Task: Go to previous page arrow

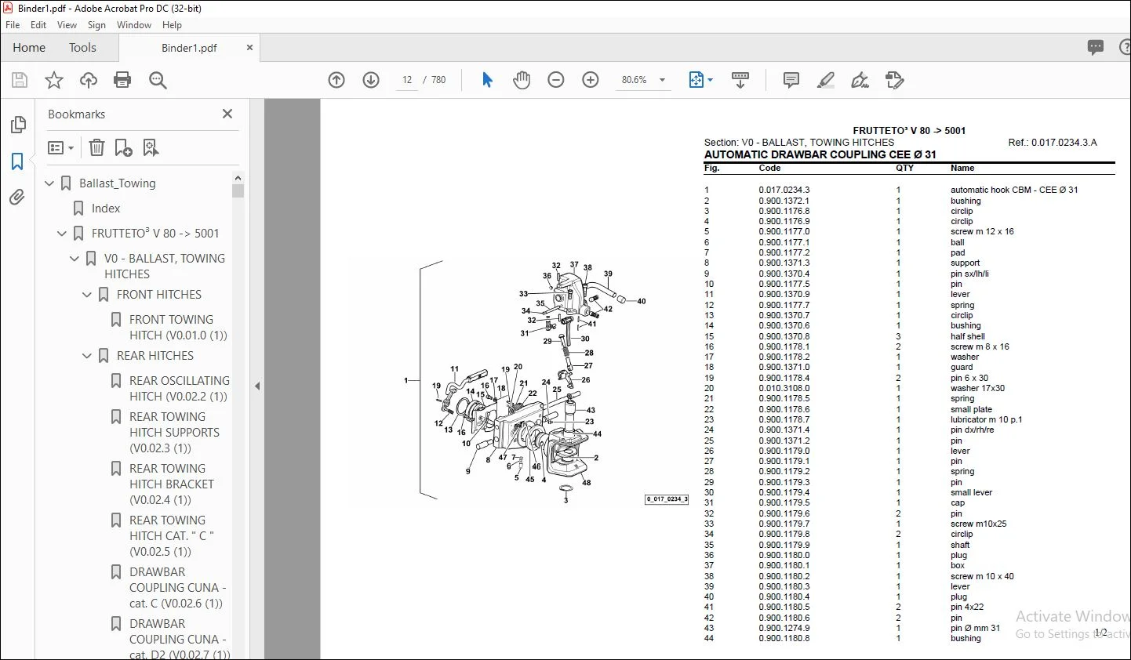Action: (x=336, y=80)
